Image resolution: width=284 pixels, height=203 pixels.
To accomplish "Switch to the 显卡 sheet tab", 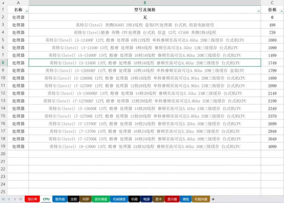I will [159, 199].
